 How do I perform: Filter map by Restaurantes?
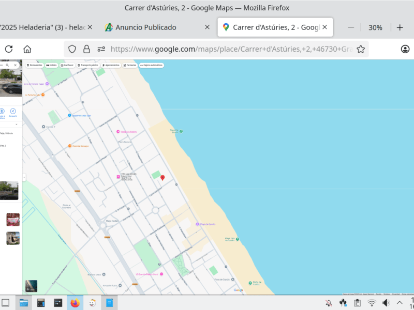pos(34,65)
